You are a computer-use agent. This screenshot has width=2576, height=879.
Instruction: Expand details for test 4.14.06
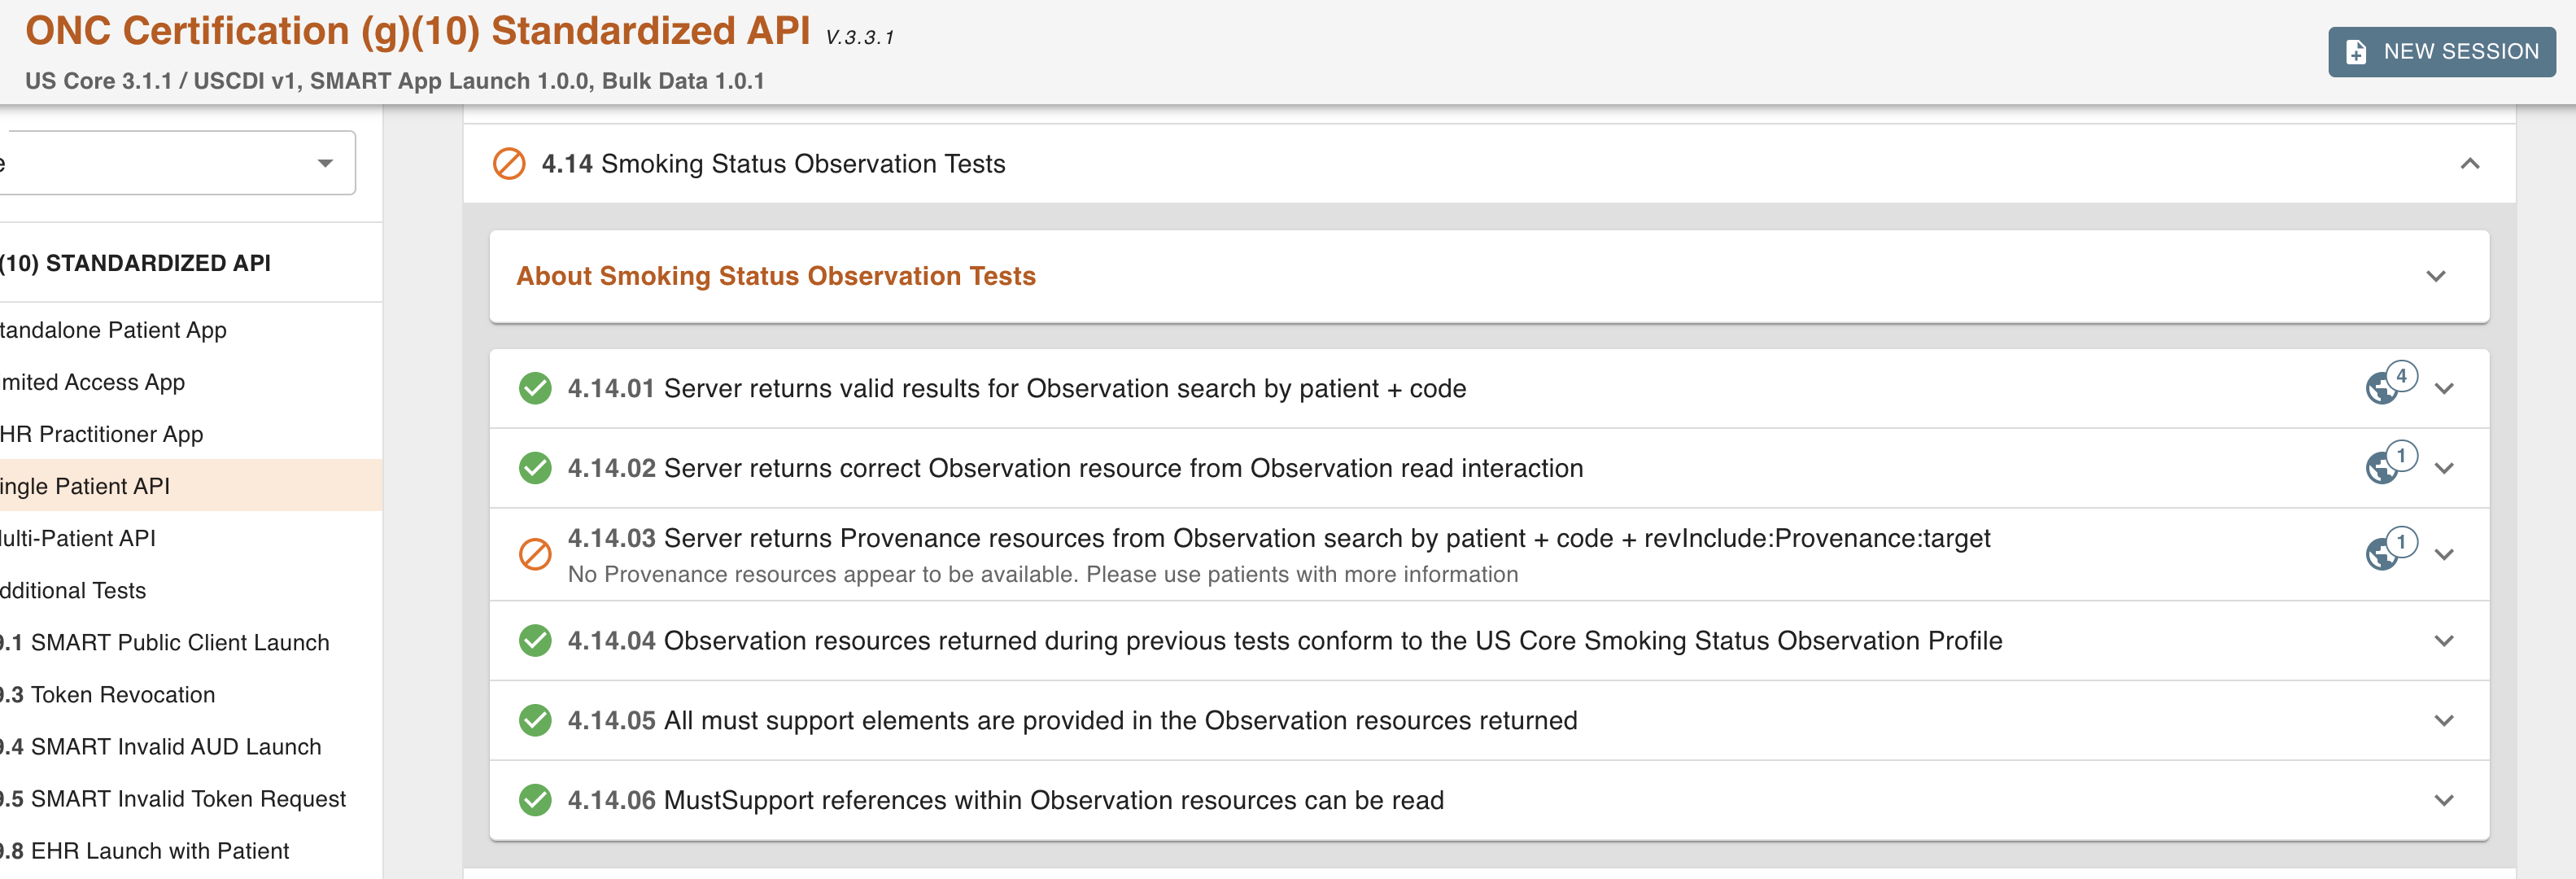[x=2443, y=800]
